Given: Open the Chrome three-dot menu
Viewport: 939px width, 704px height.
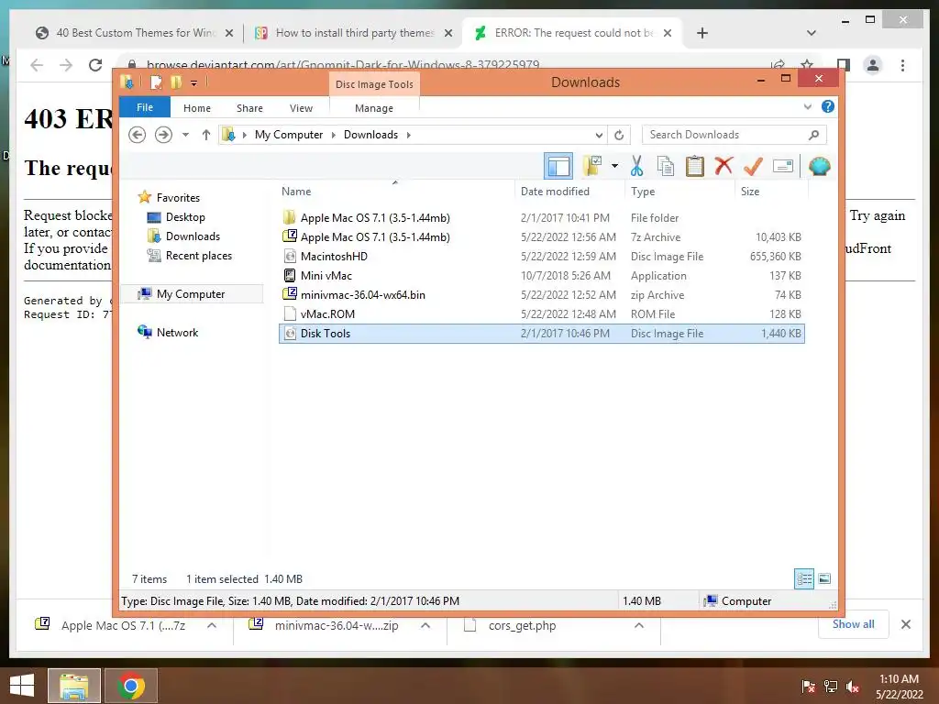Looking at the screenshot, I should coord(902,65).
